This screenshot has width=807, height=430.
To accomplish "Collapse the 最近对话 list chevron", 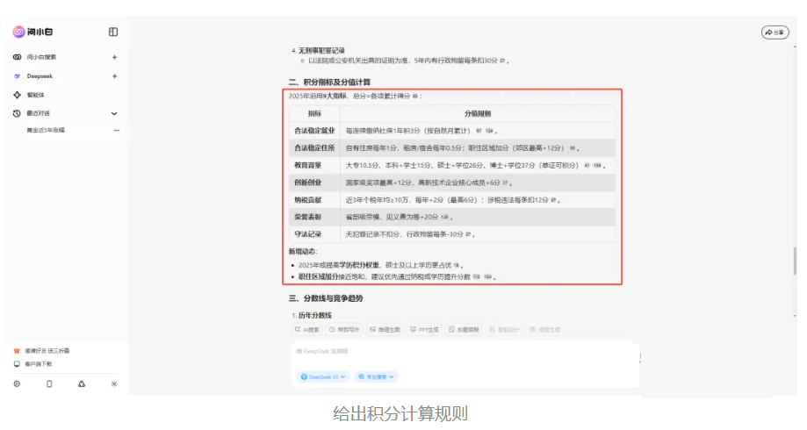I will (x=114, y=114).
